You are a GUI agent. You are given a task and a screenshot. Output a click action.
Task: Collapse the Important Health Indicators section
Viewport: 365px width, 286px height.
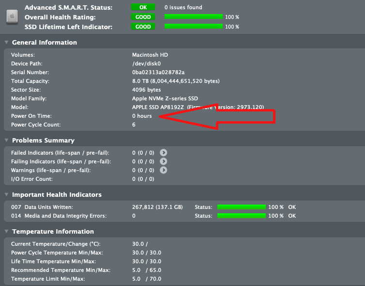6,194
